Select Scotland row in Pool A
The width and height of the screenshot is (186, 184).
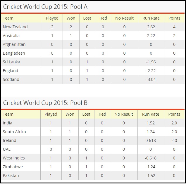tap(93, 79)
